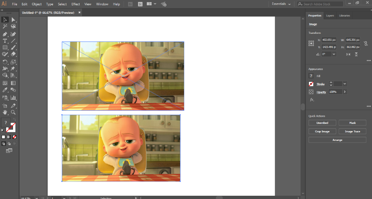Expand the Stroke weight dropdown
This screenshot has height=199, width=372.
(x=345, y=84)
